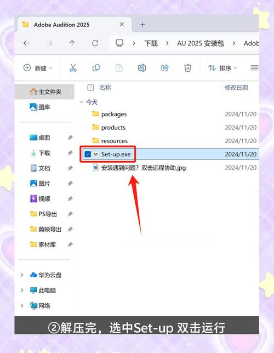274x353 pixels.
Task: Click the Copy icon in toolbar
Action: (96, 68)
